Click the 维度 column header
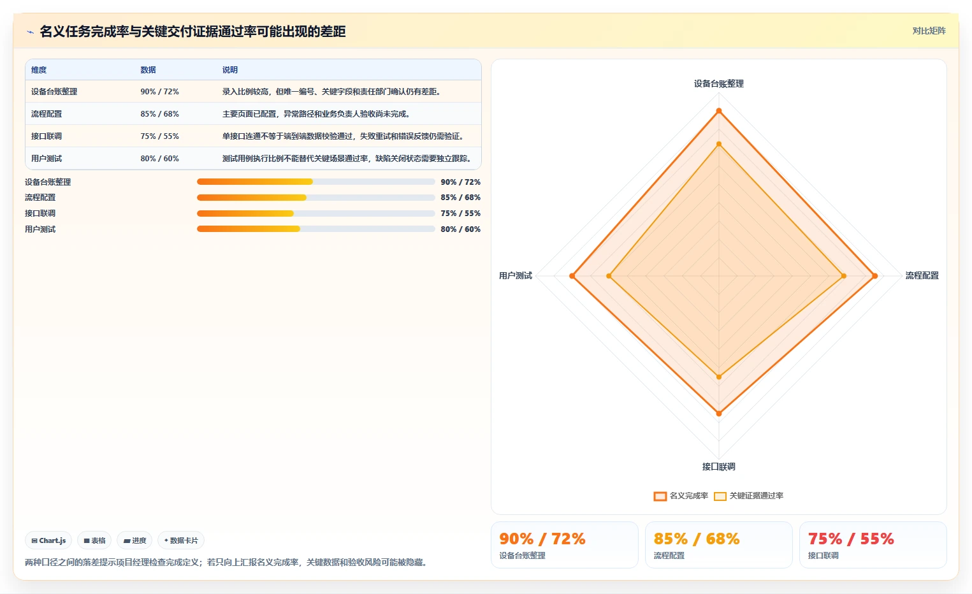The width and height of the screenshot is (972, 594). [x=39, y=70]
